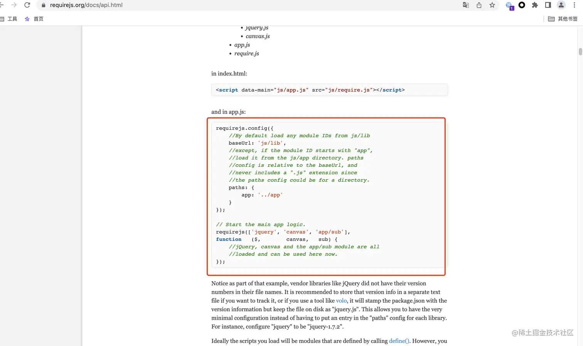Click the 'Notice as part of that example' paragraph
The height and width of the screenshot is (346, 583).
coord(329,305)
